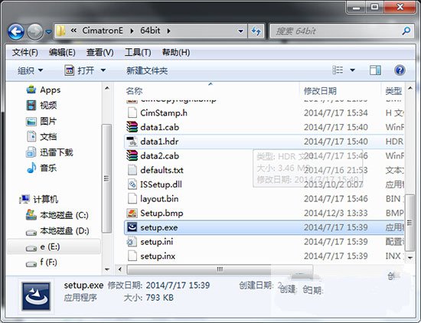Open the 文件(F) menu
Screen dimensions: 421x323
[24, 52]
